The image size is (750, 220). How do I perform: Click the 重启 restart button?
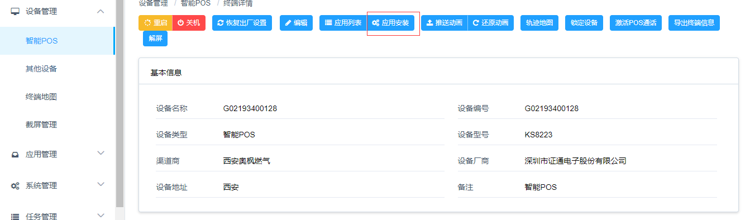(156, 23)
